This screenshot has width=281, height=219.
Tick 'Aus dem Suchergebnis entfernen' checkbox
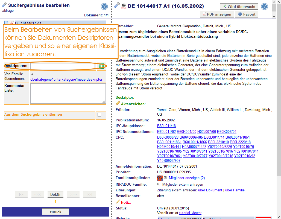pos(99,115)
